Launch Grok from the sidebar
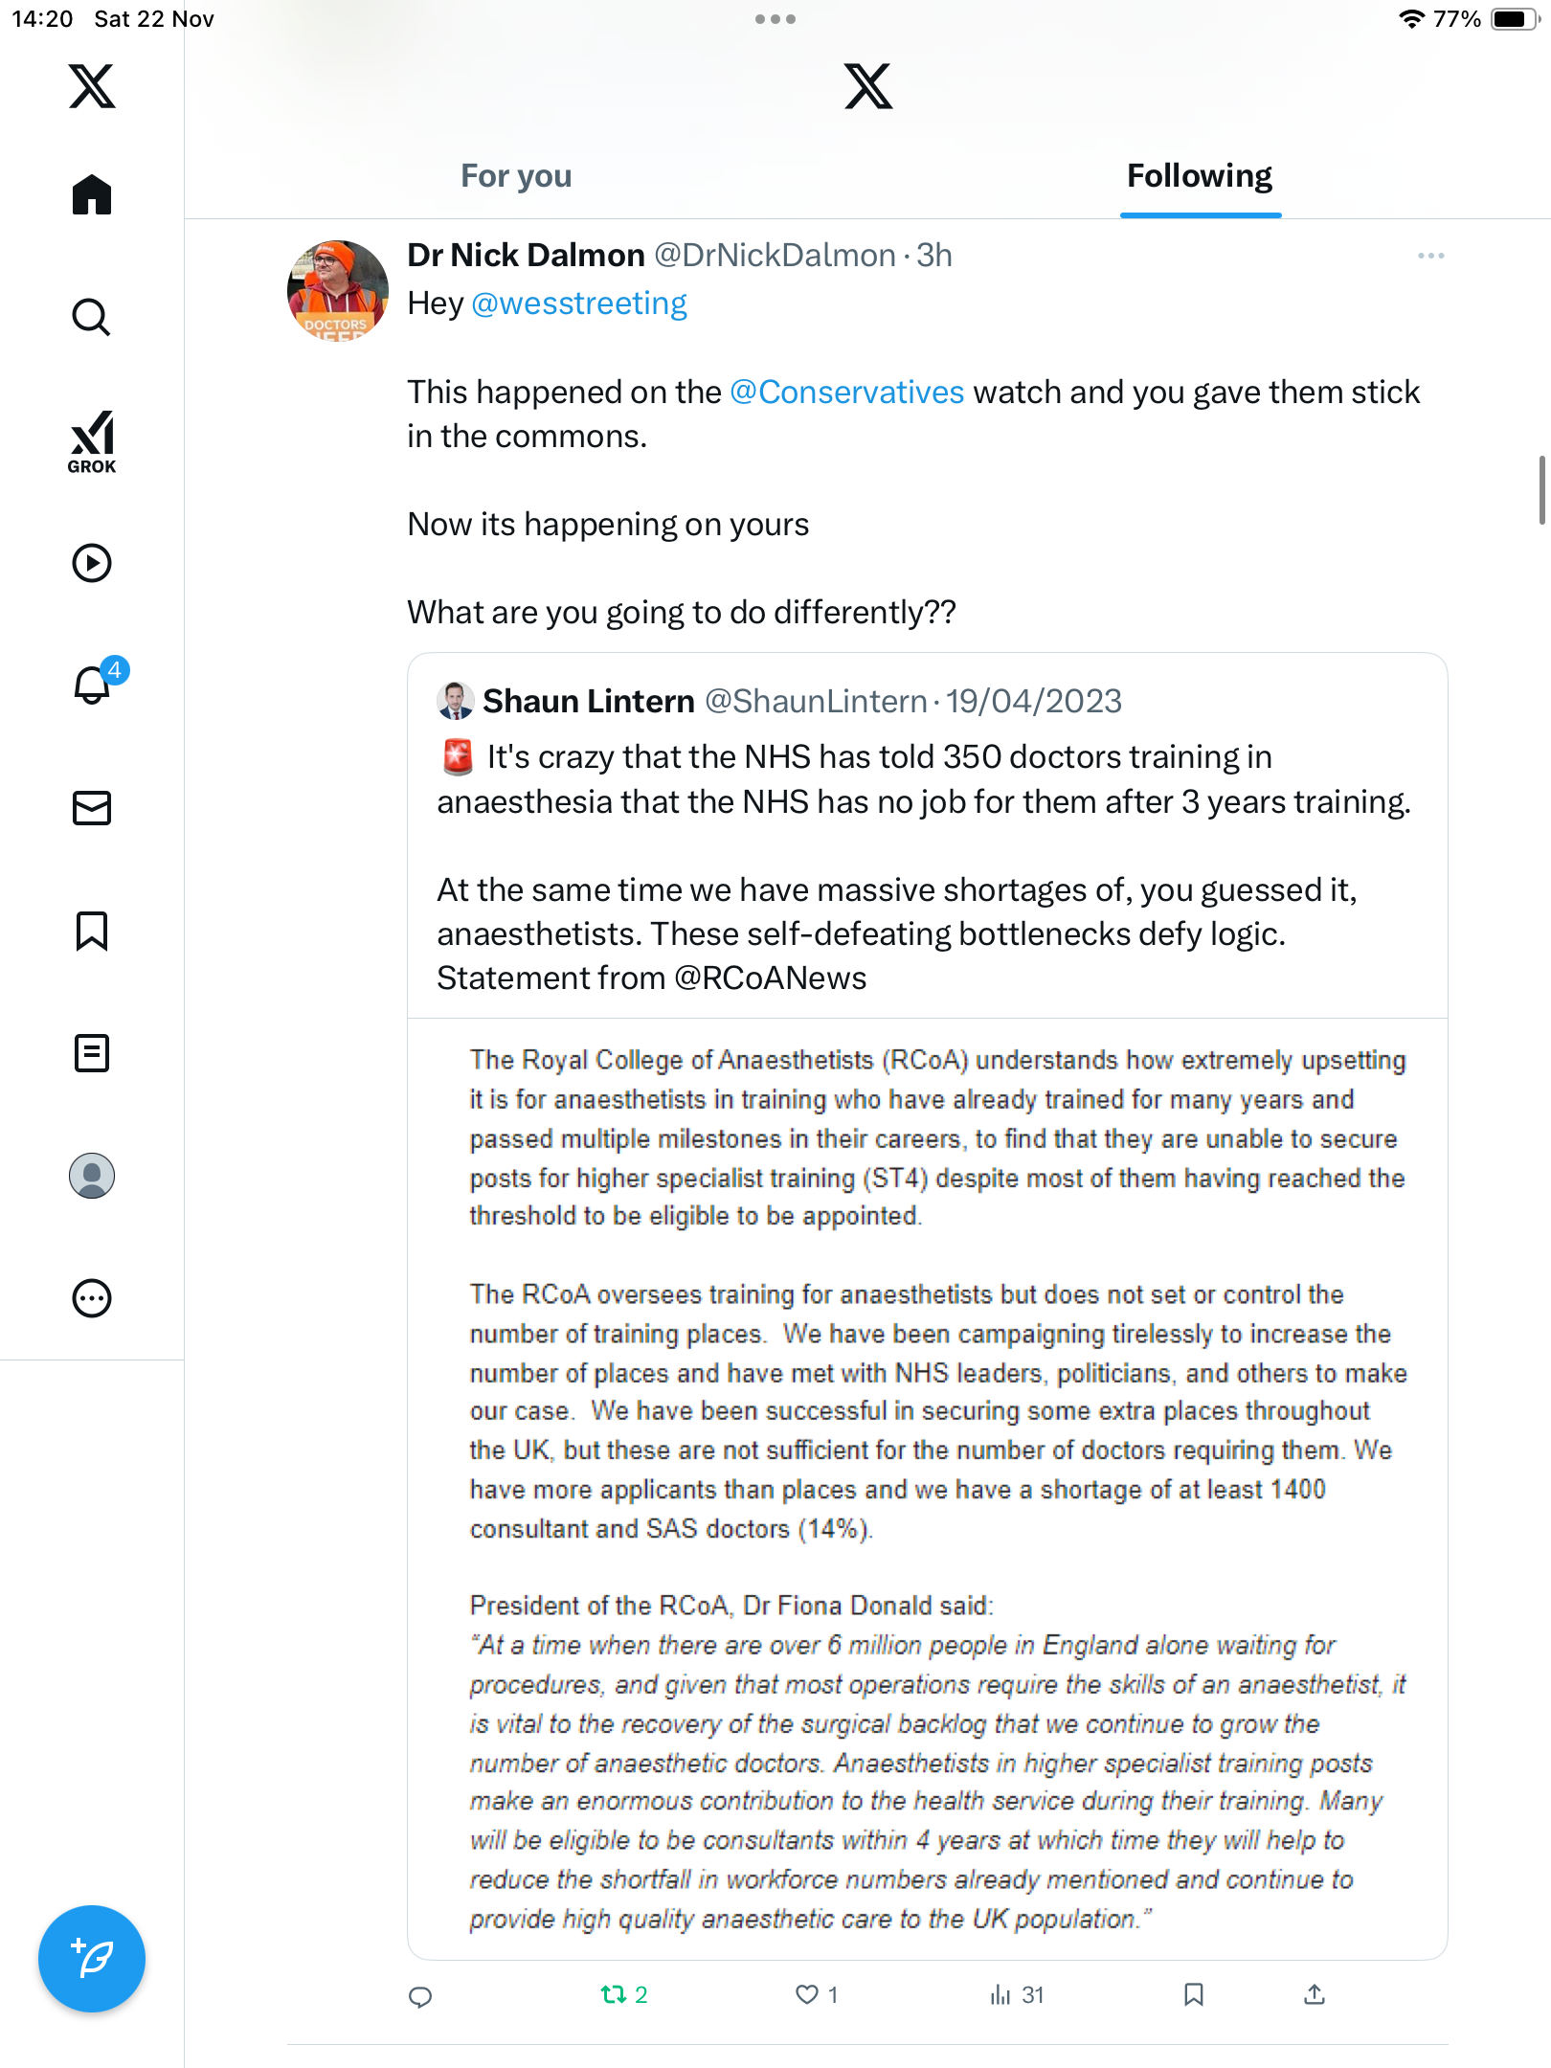 [92, 441]
